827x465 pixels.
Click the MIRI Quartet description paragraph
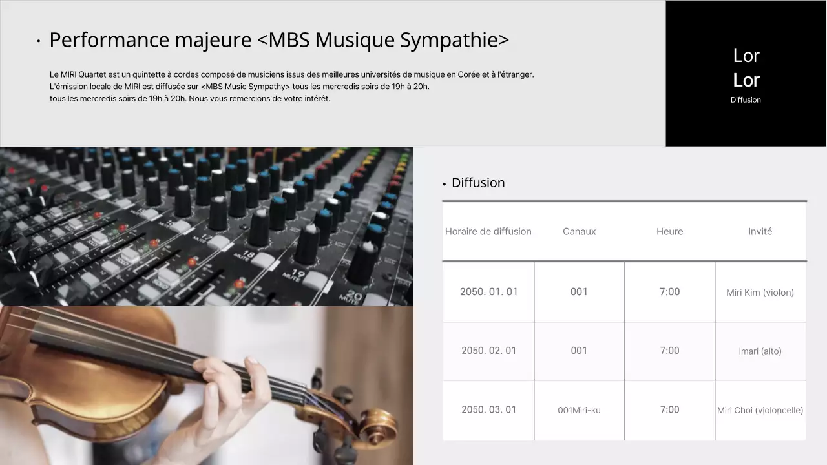tap(291, 86)
